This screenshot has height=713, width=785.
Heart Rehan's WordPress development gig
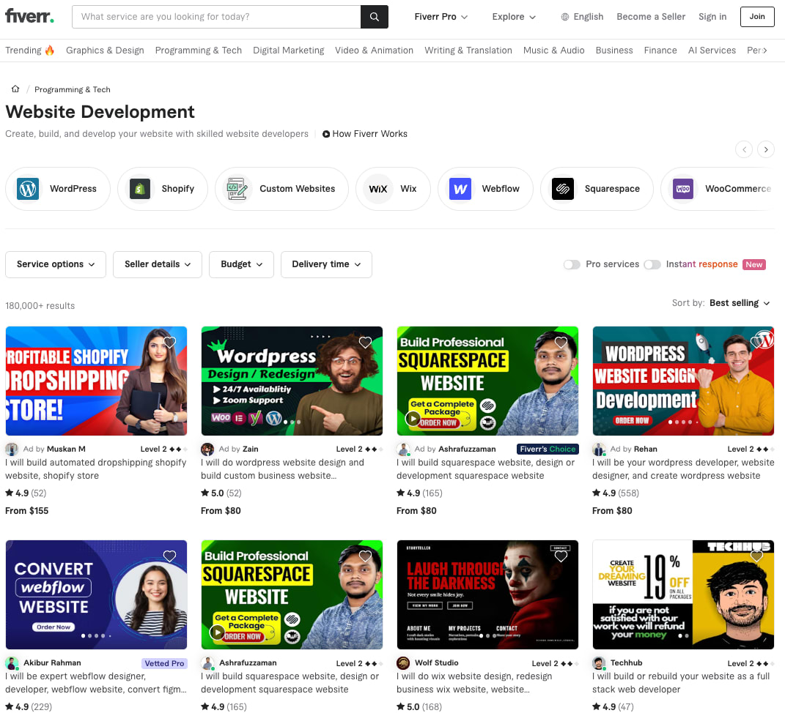[x=756, y=343]
